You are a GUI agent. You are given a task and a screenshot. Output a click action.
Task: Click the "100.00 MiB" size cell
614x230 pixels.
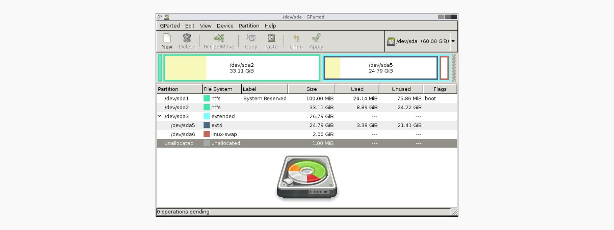click(320, 99)
